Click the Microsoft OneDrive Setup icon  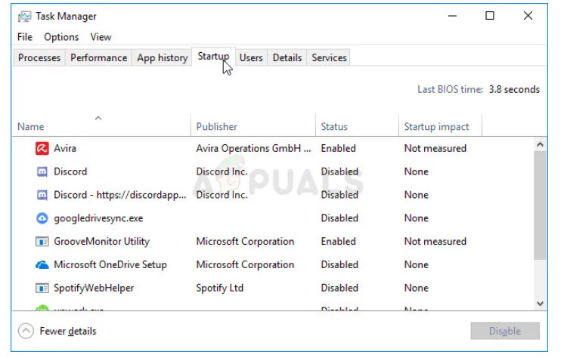[42, 265]
